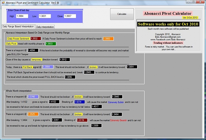This screenshot has height=140, width=206.
Task: Click the Ver 3-Oct 2010 label
Action: coord(190,17)
